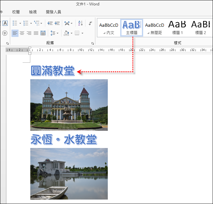The height and width of the screenshot is (204, 213).
Task: Click the first line indent marker on ruler
Action: 30,48
